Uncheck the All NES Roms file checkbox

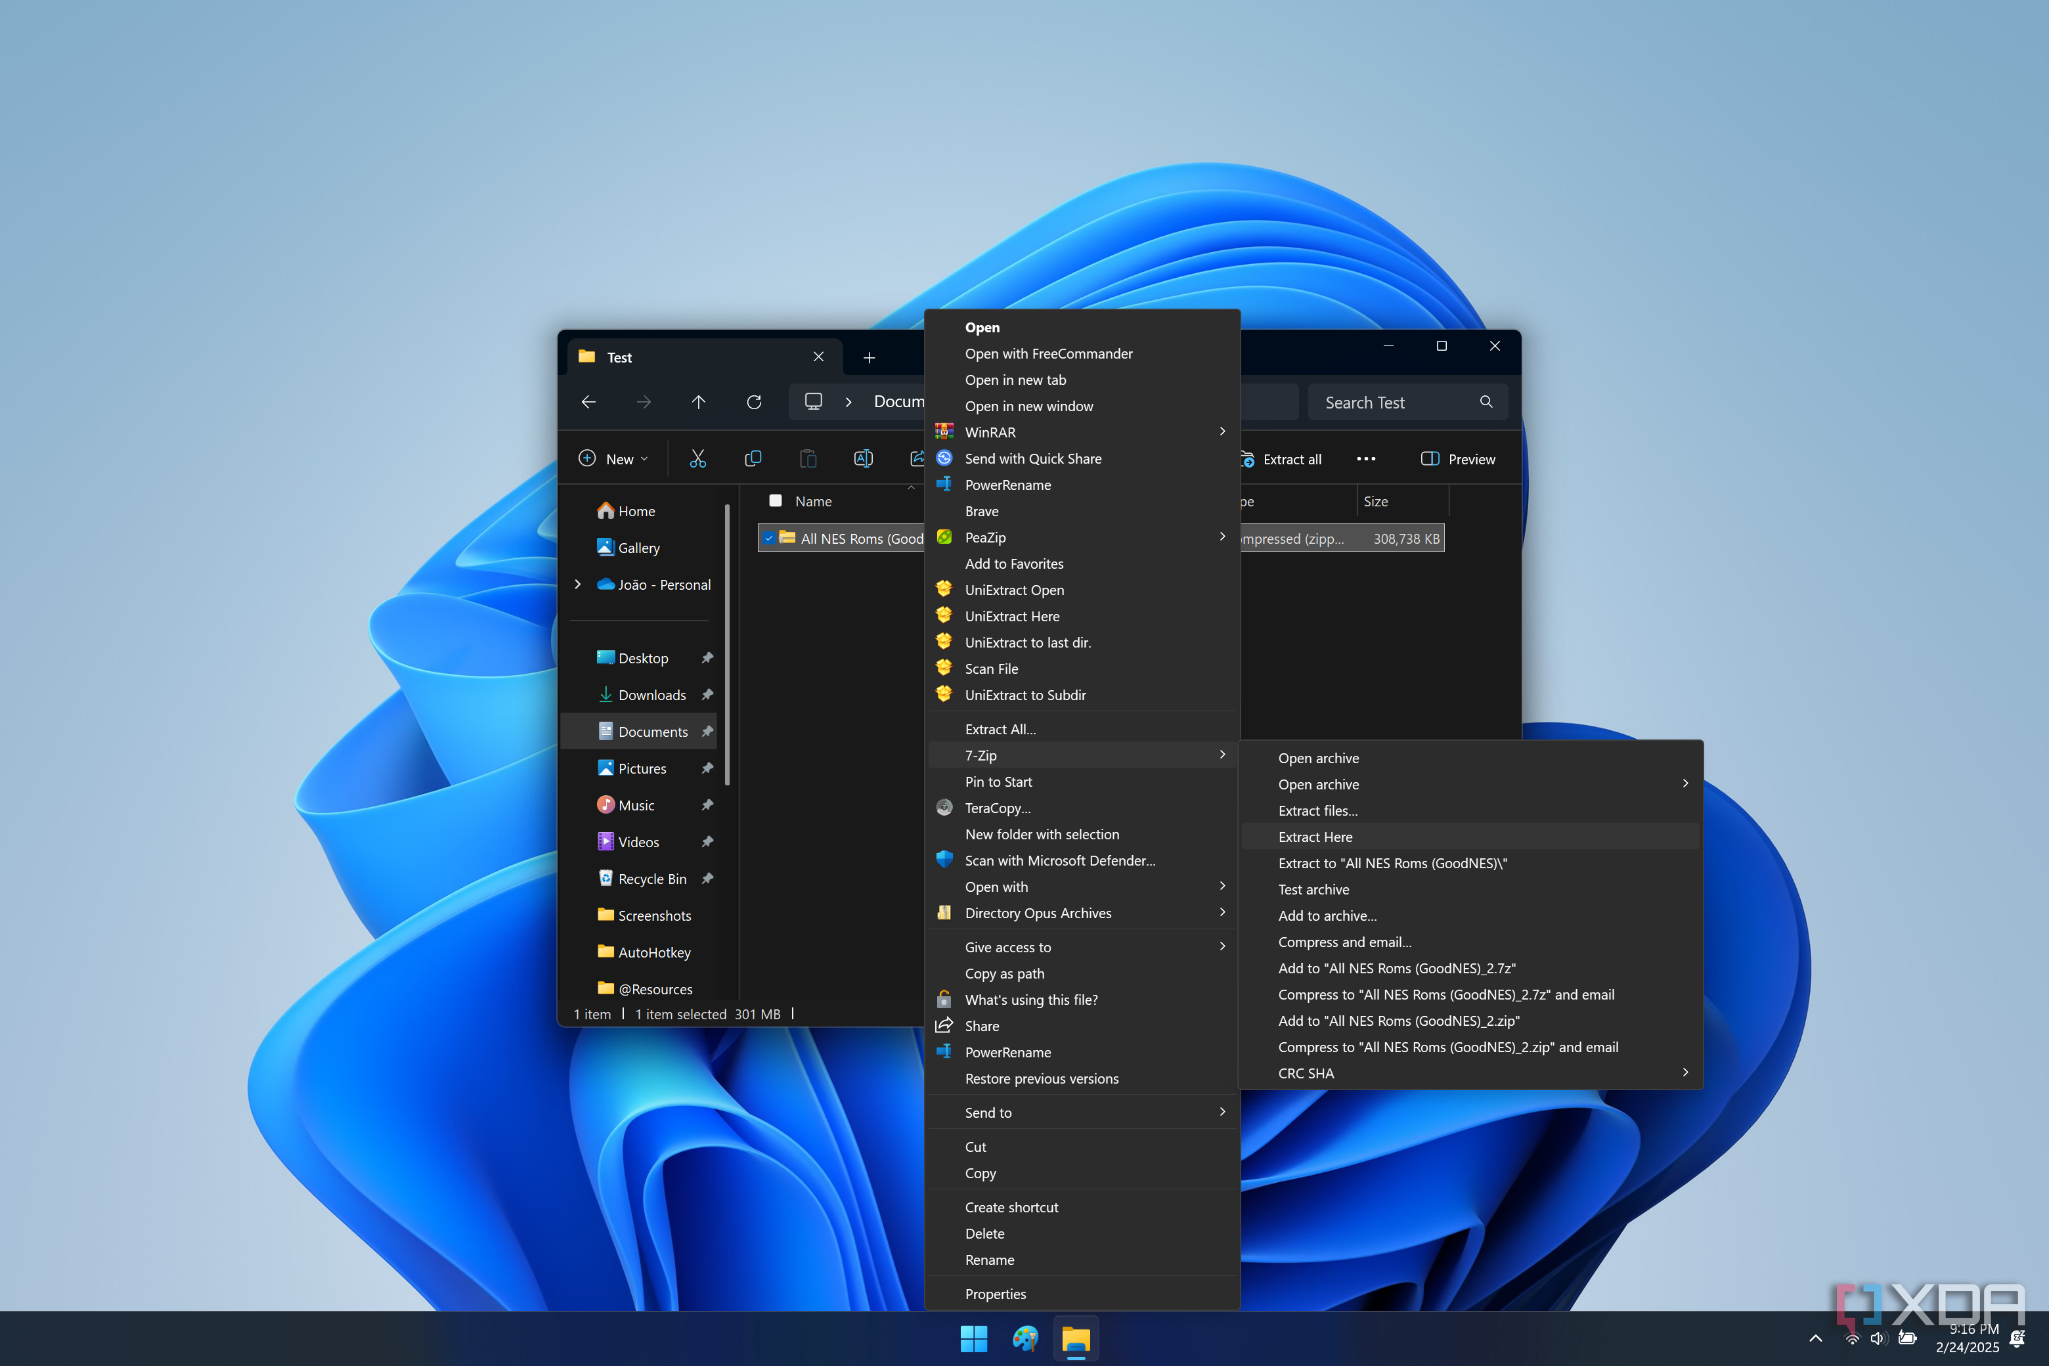[768, 539]
